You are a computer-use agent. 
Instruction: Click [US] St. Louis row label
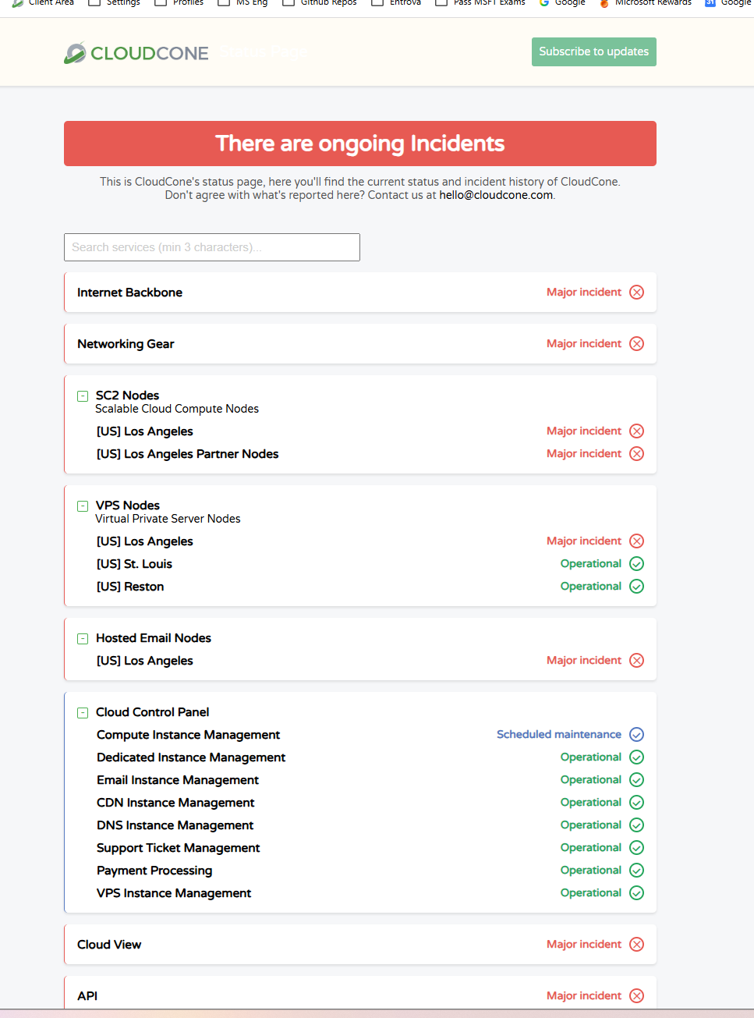pos(134,564)
